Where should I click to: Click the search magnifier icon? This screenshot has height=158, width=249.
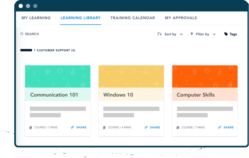(x=22, y=34)
